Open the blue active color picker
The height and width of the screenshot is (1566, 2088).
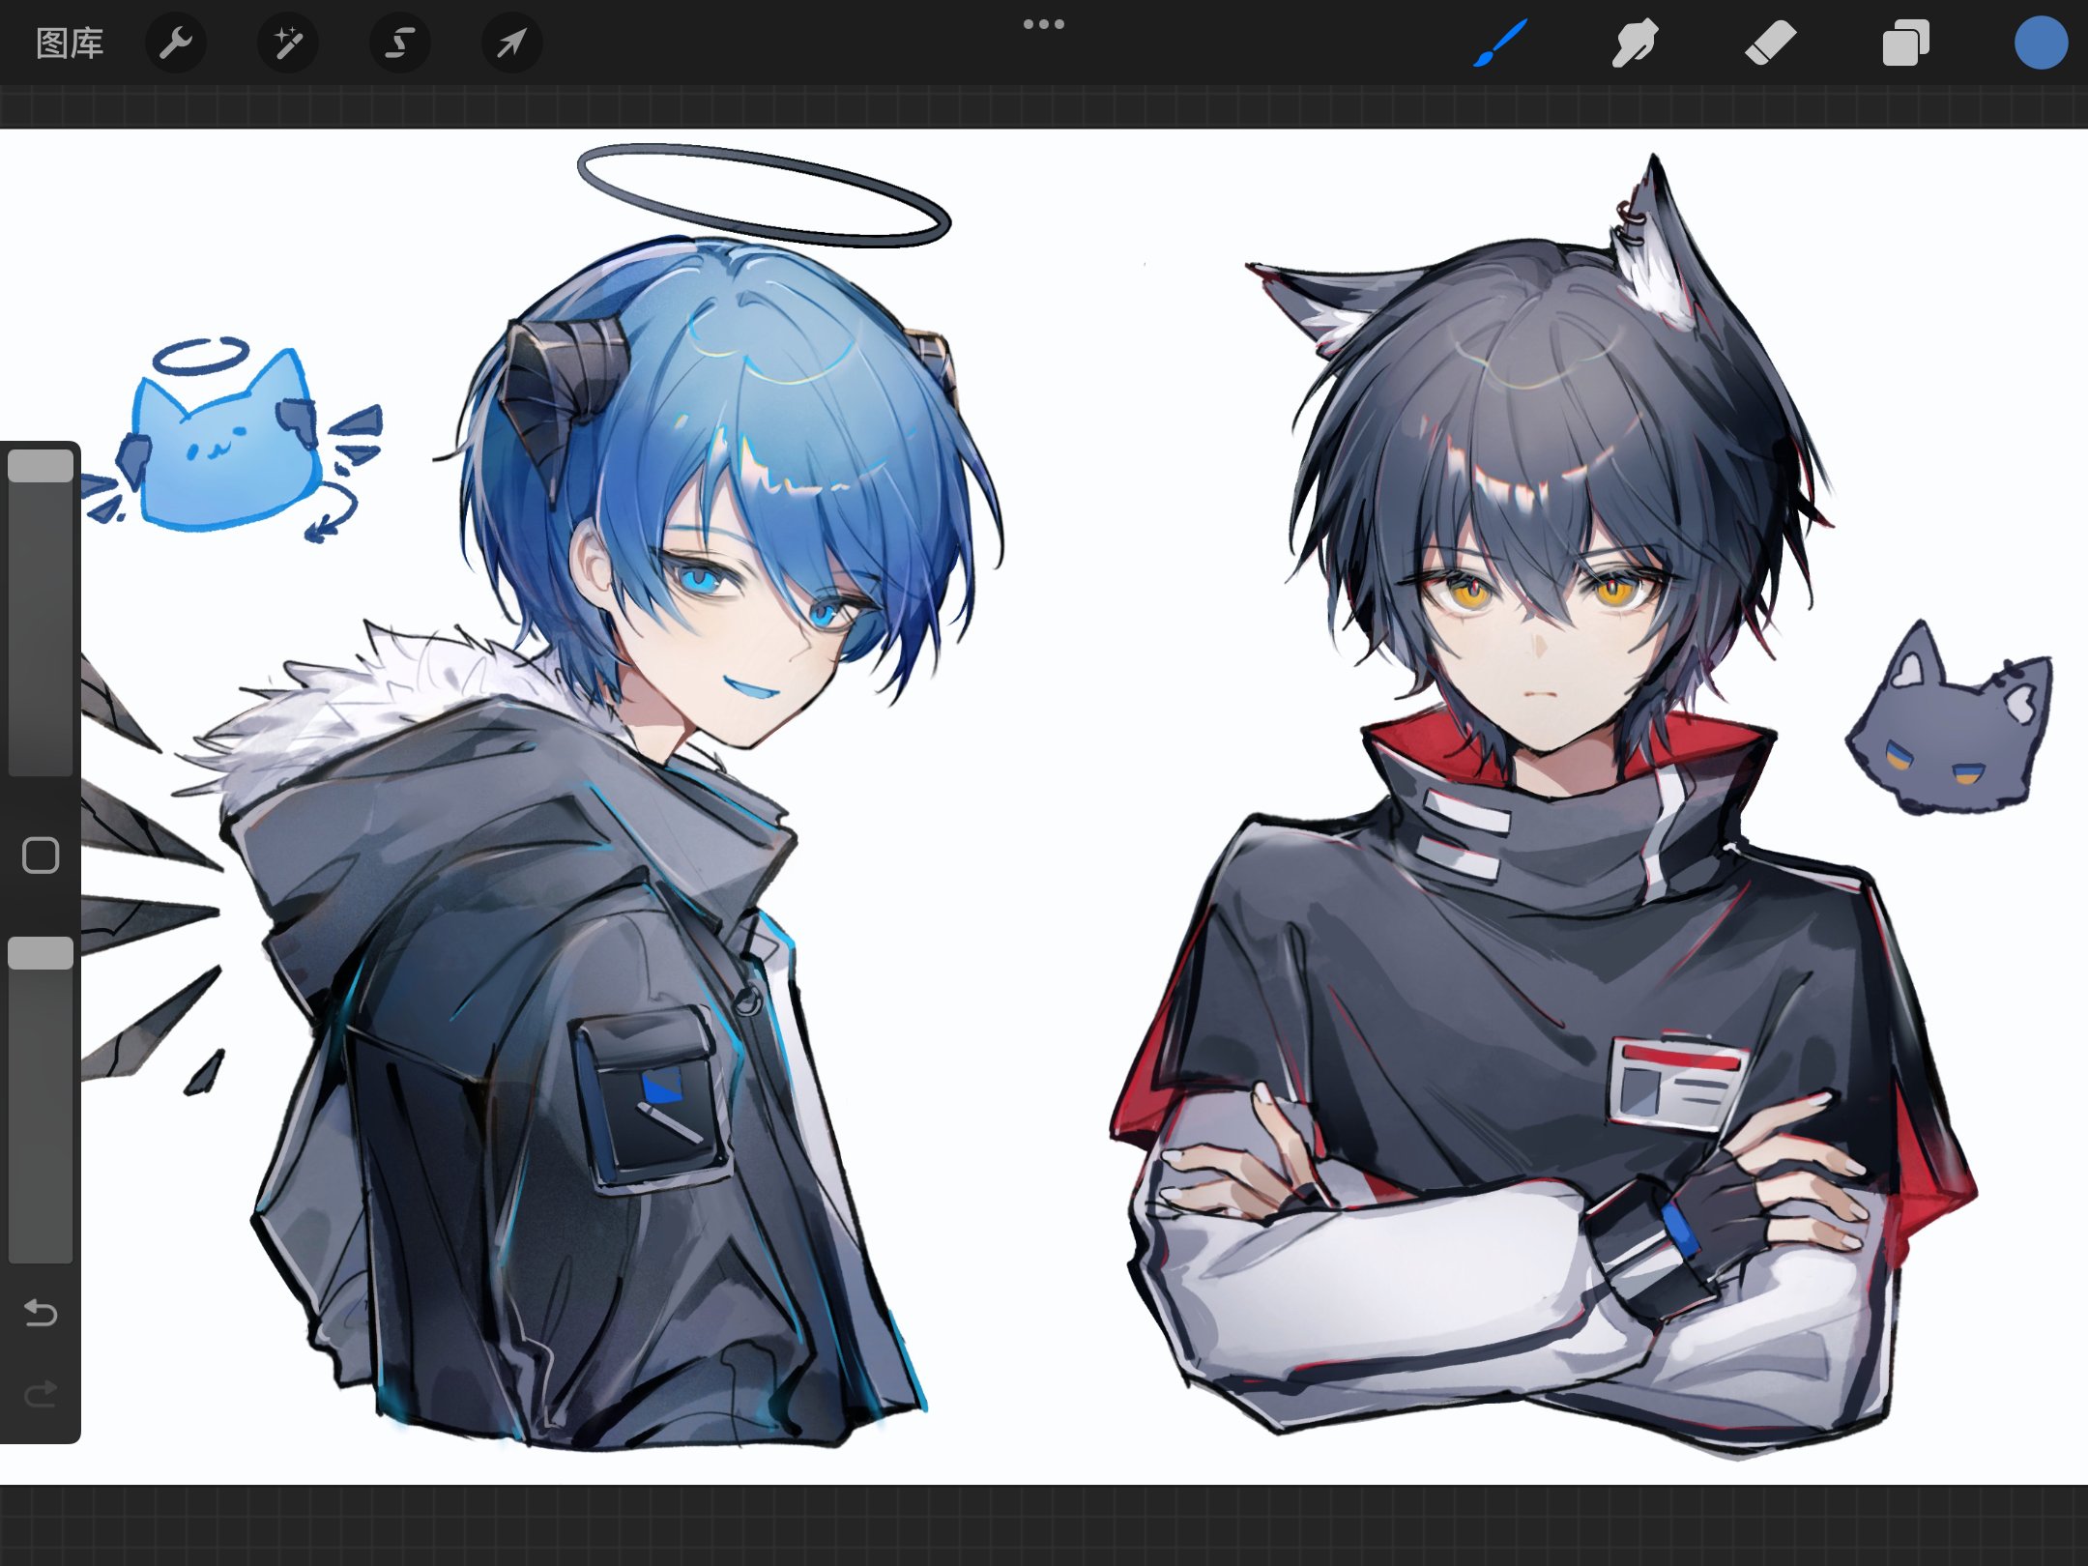point(2041,43)
